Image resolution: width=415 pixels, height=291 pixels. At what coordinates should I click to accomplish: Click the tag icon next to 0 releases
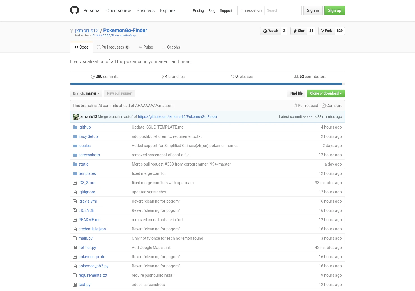pyautogui.click(x=232, y=77)
